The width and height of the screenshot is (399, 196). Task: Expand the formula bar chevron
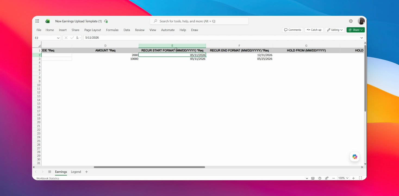362,38
